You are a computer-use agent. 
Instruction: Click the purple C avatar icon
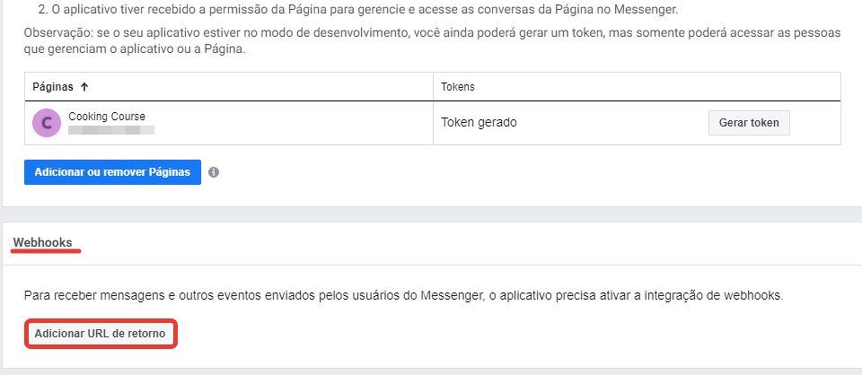click(x=47, y=123)
